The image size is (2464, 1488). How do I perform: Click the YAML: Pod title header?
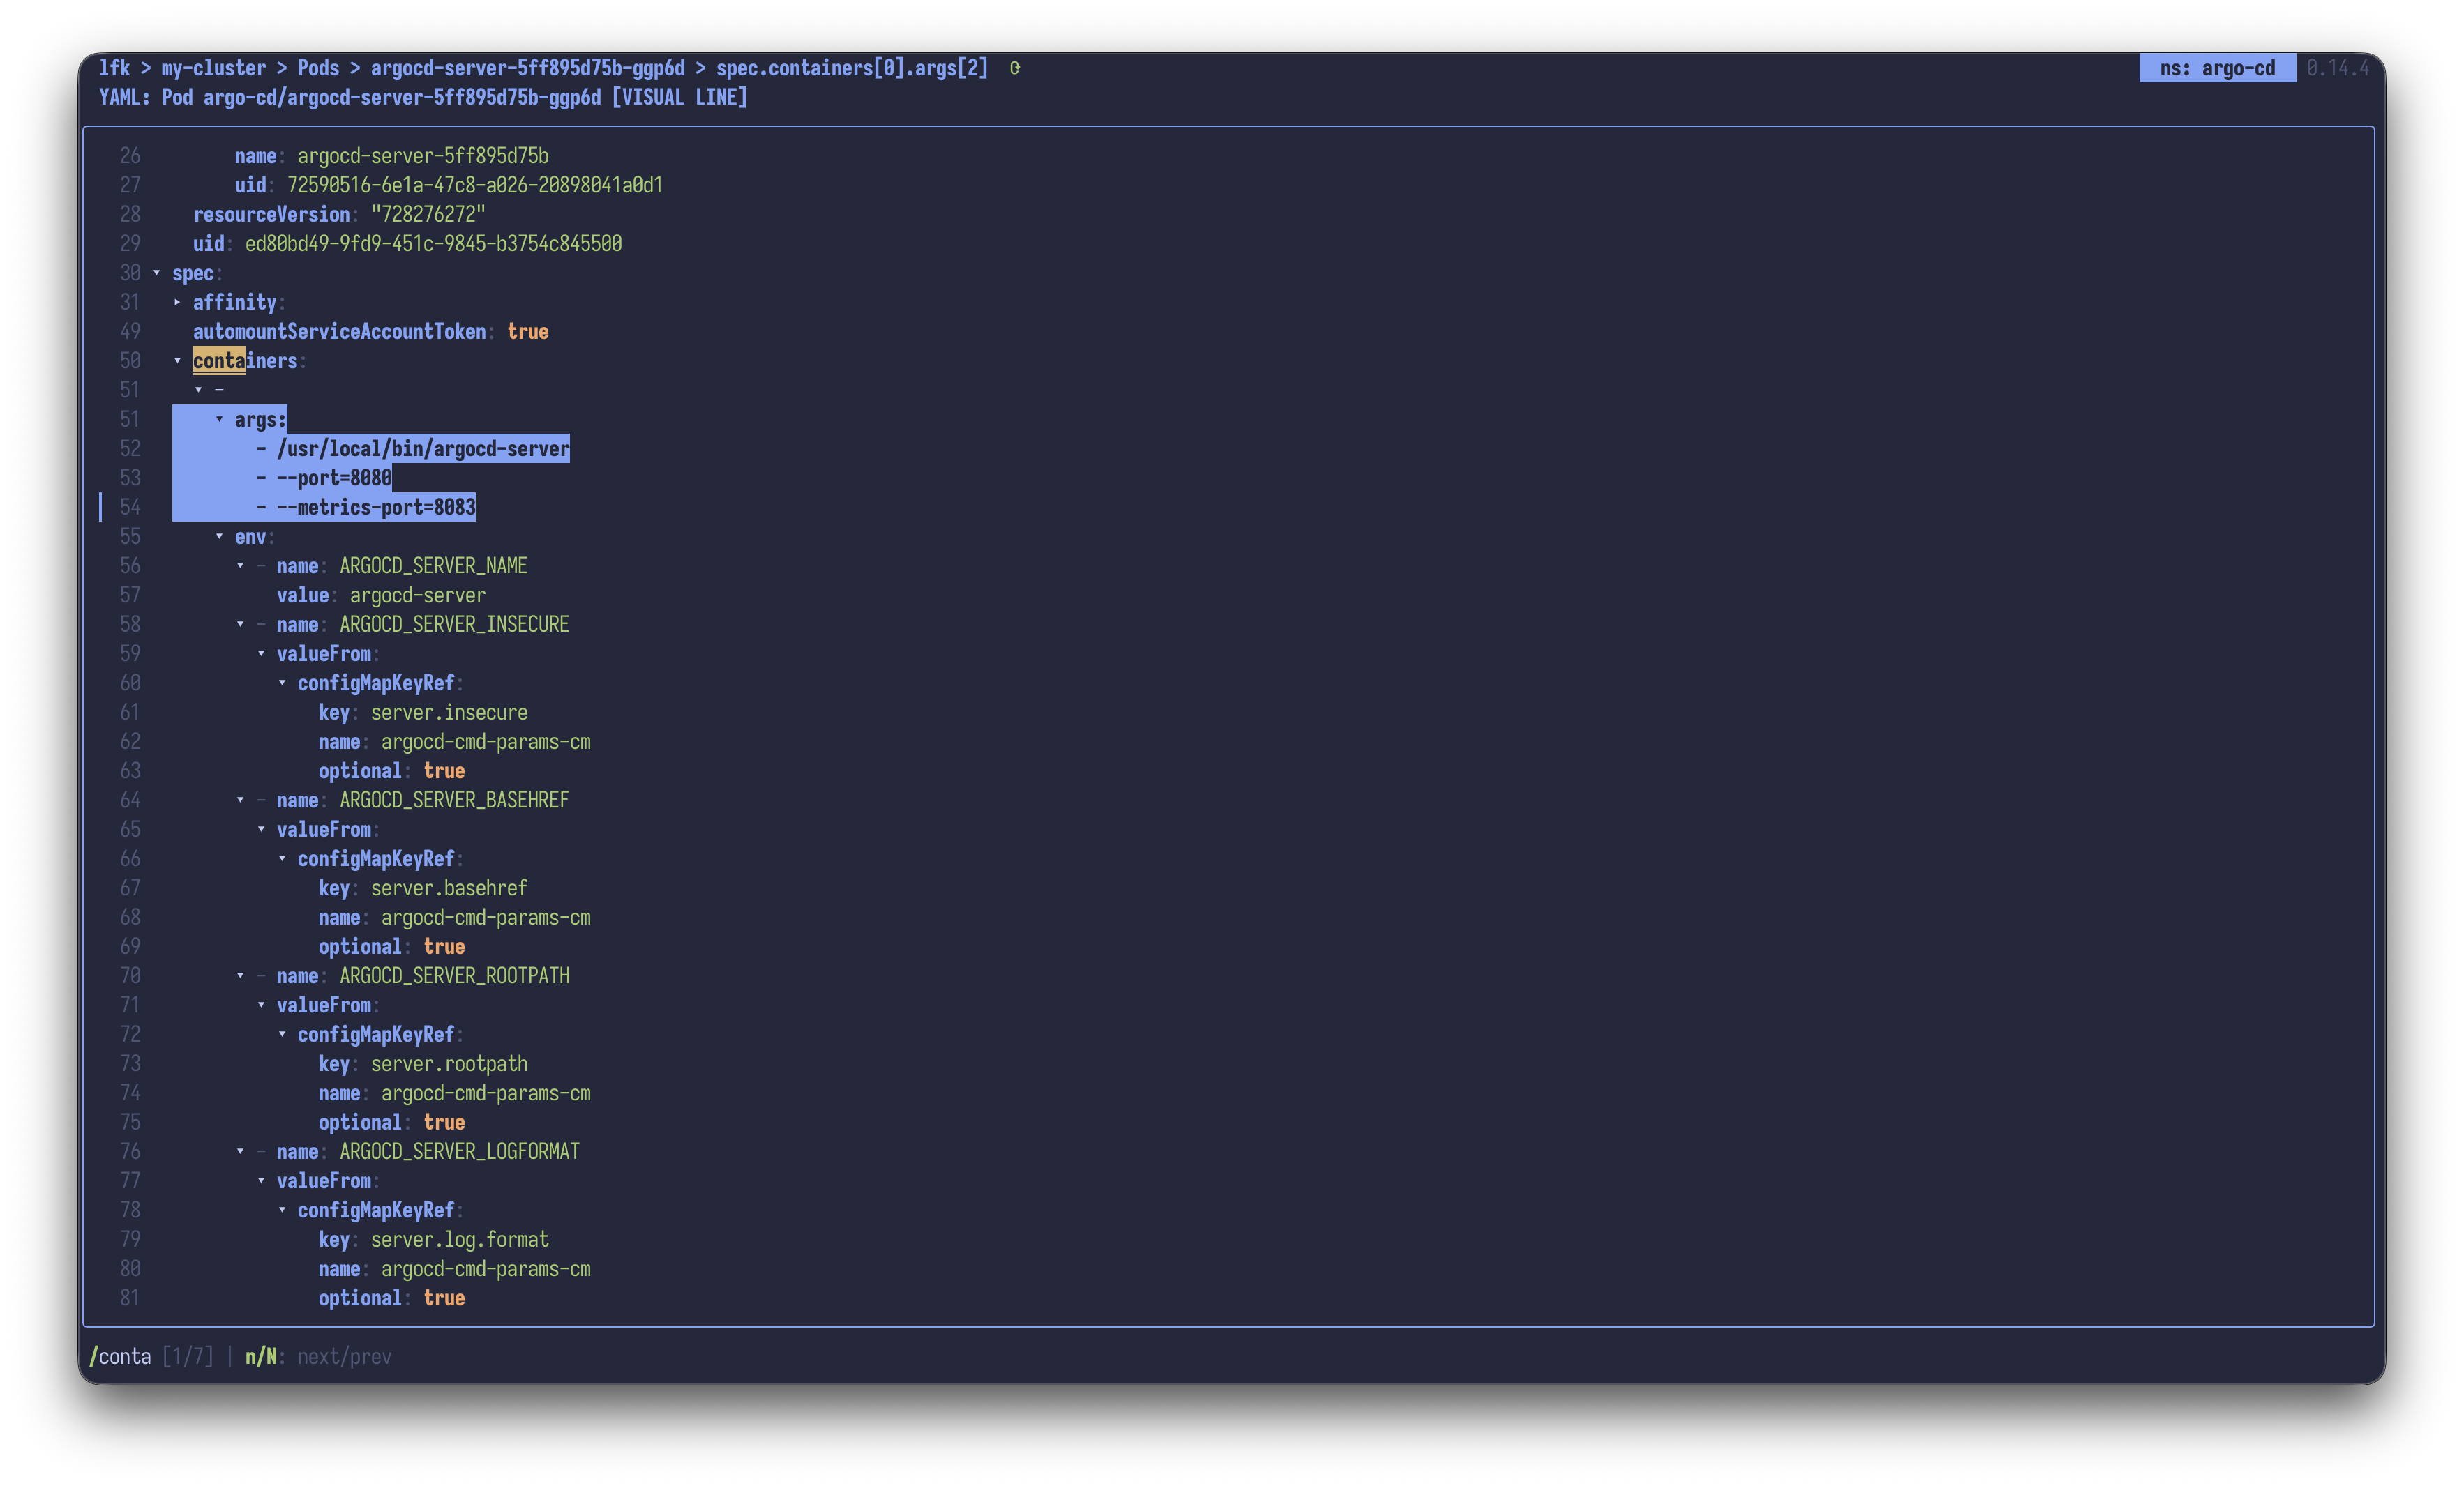pyautogui.click(x=422, y=97)
